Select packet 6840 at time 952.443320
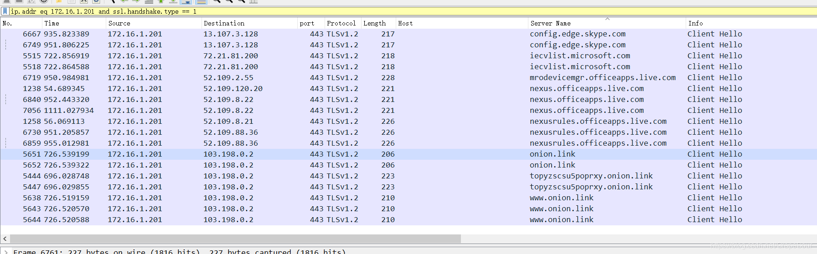The image size is (817, 254). (408, 99)
